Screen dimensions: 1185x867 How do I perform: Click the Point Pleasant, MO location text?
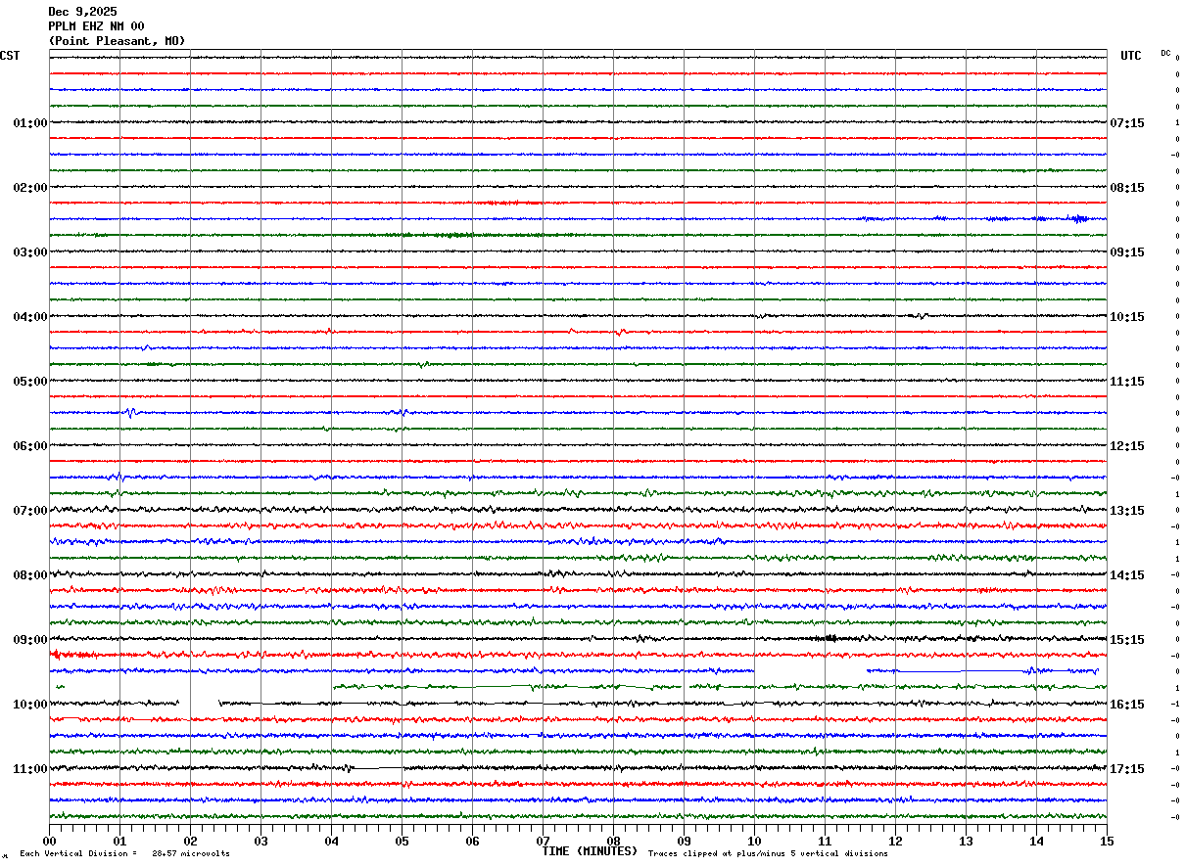pos(117,41)
